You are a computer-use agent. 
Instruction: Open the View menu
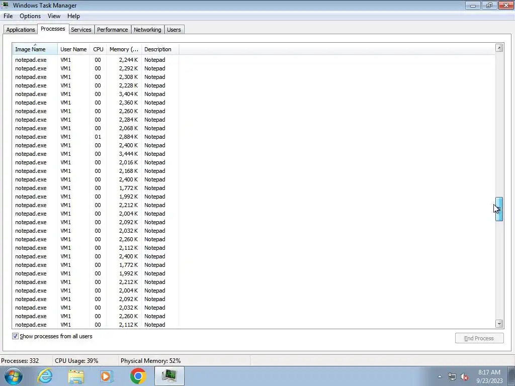pyautogui.click(x=54, y=16)
